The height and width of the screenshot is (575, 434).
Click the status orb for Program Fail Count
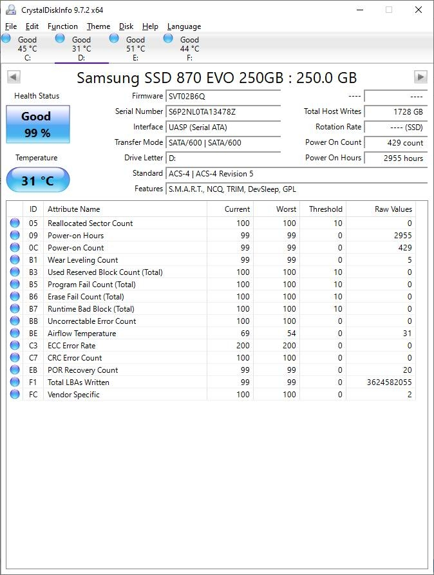coord(15,284)
